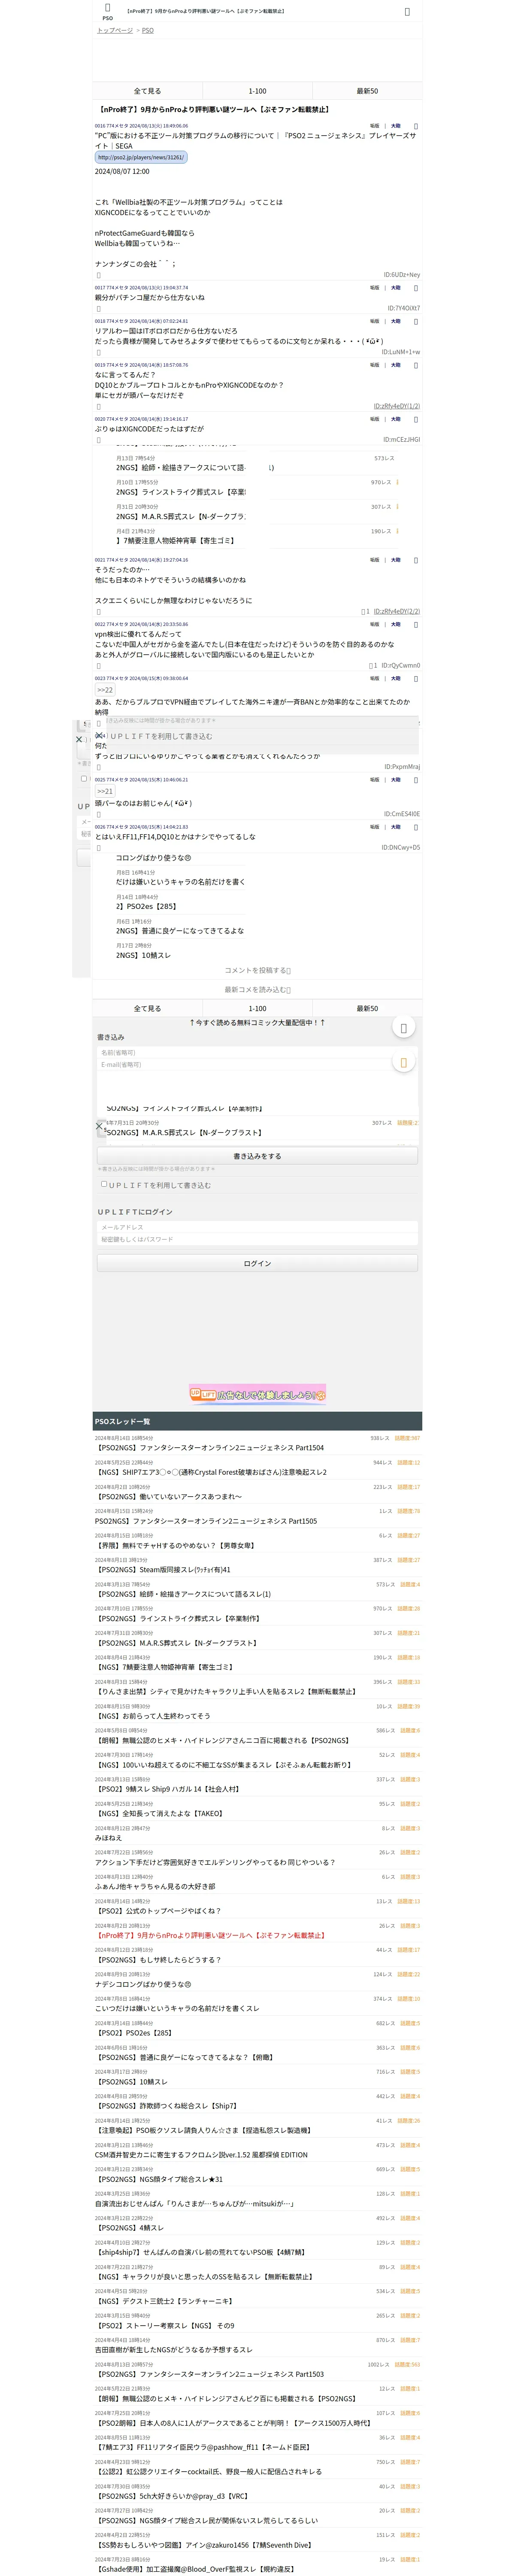
Task: Open thread NGS類タイプ総合スレ★31
Action: tap(159, 2179)
